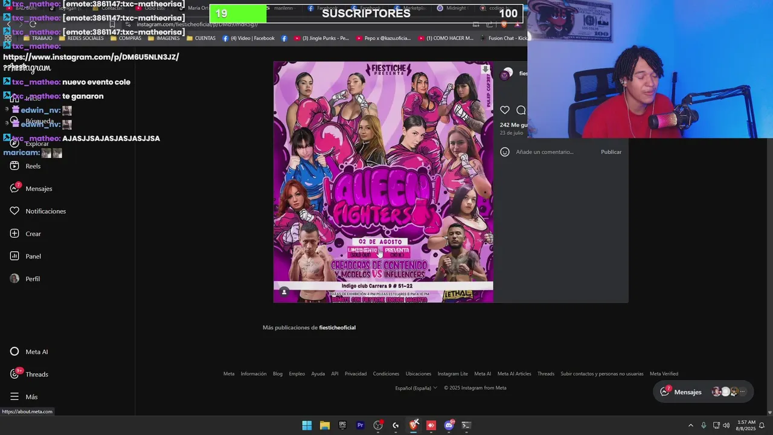Viewport: 773px width, 435px height.
Task: Open Discord from the taskbar
Action: point(449,425)
